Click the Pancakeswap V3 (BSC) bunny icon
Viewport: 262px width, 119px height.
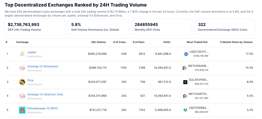[22, 110]
